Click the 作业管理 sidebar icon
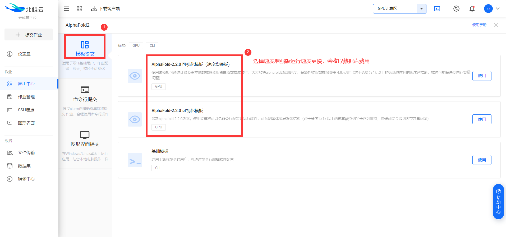 tap(10, 97)
